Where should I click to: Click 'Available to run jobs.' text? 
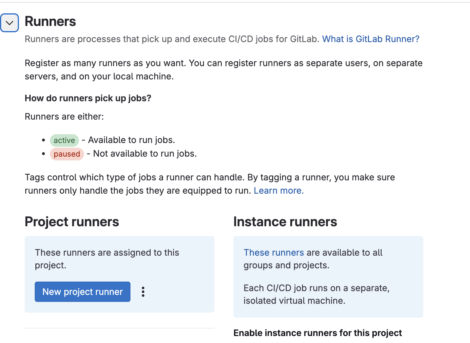coord(131,140)
